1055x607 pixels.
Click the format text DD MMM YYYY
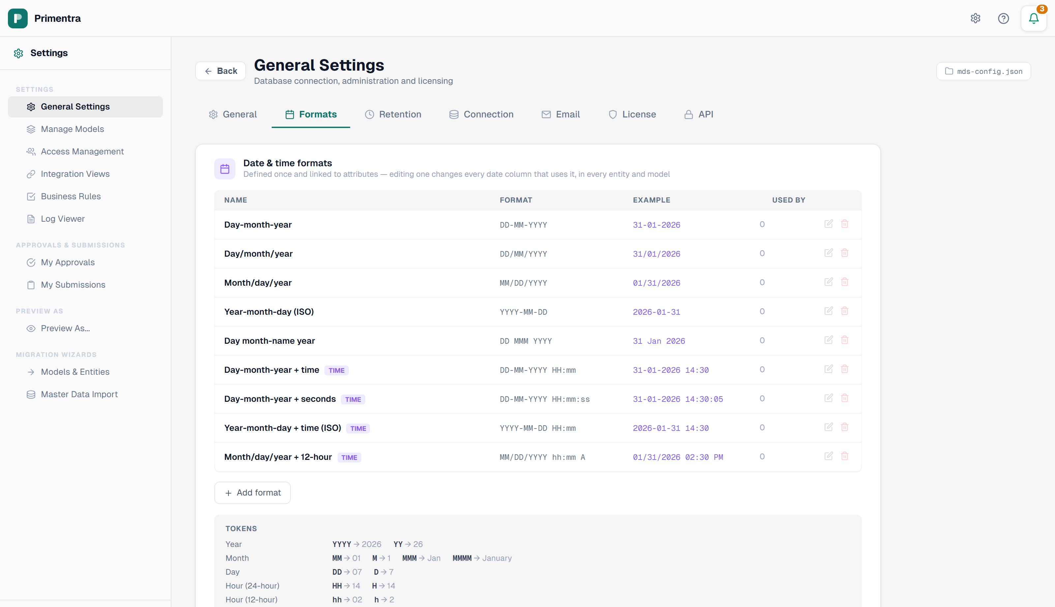click(x=526, y=341)
